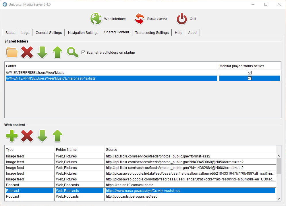
Task: Toggle monitor played status for Enterprise\Playlists
Action: 250,78
